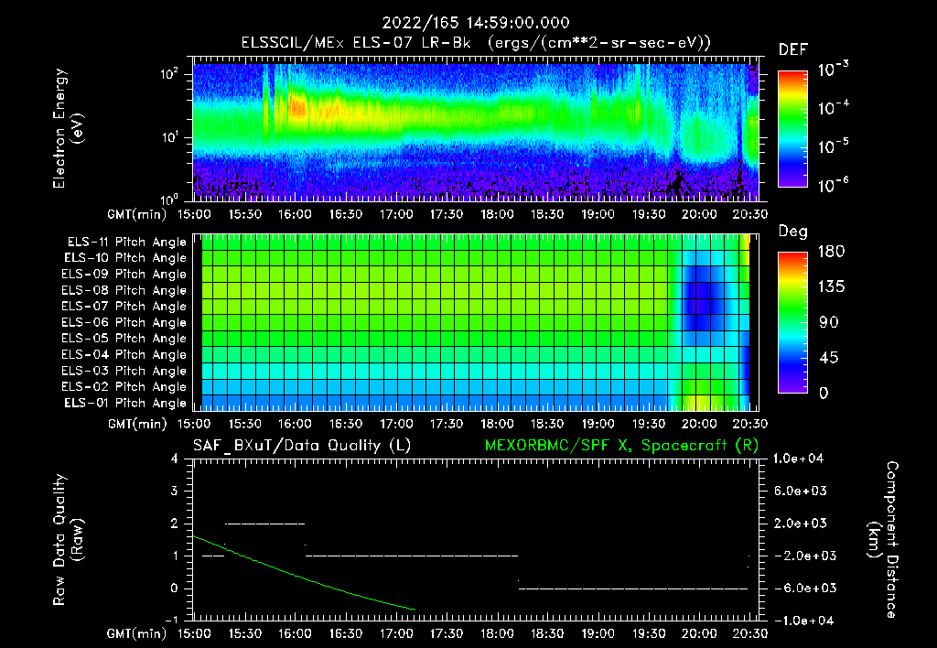Click the 10^-5 DEF scale value
The width and height of the screenshot is (937, 648).
(x=833, y=146)
